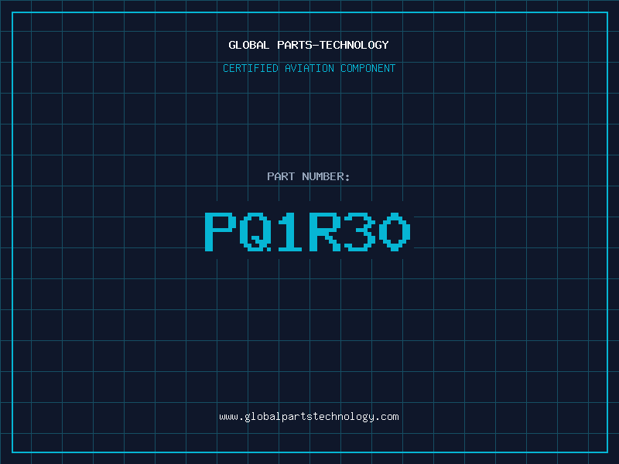This screenshot has width=619, height=464.
Task: Select the part number PQ1R30
Action: pyautogui.click(x=308, y=231)
